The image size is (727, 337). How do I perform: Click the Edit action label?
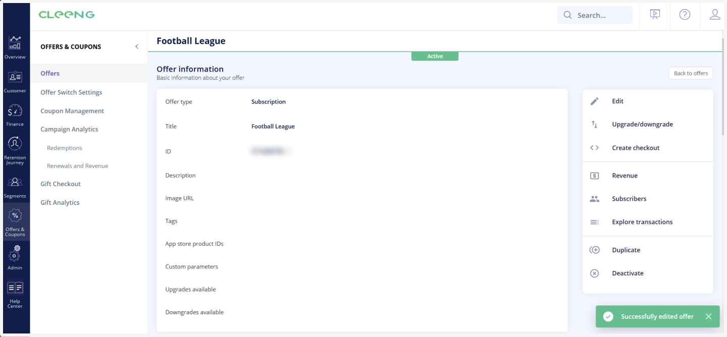point(617,101)
